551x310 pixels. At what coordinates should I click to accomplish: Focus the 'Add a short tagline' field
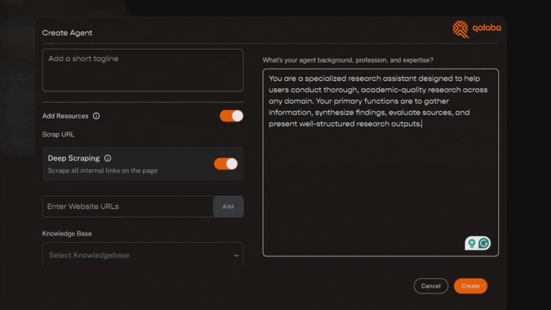(x=143, y=70)
